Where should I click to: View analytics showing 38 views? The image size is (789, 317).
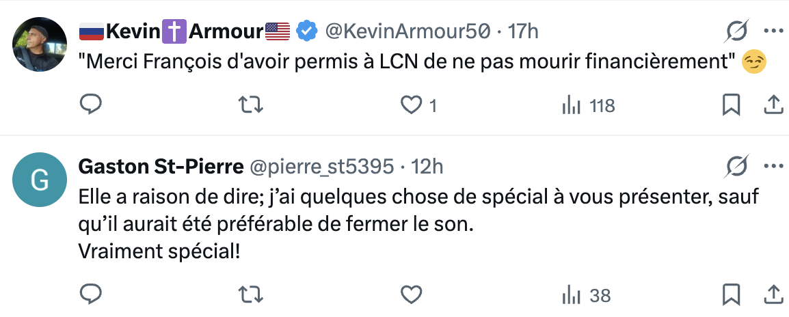click(x=585, y=295)
